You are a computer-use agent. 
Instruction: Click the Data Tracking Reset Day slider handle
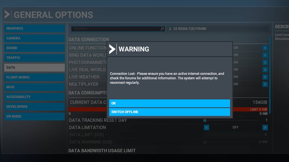pos(205,121)
